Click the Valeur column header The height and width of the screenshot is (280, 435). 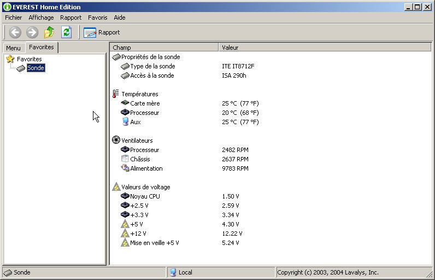pos(325,48)
